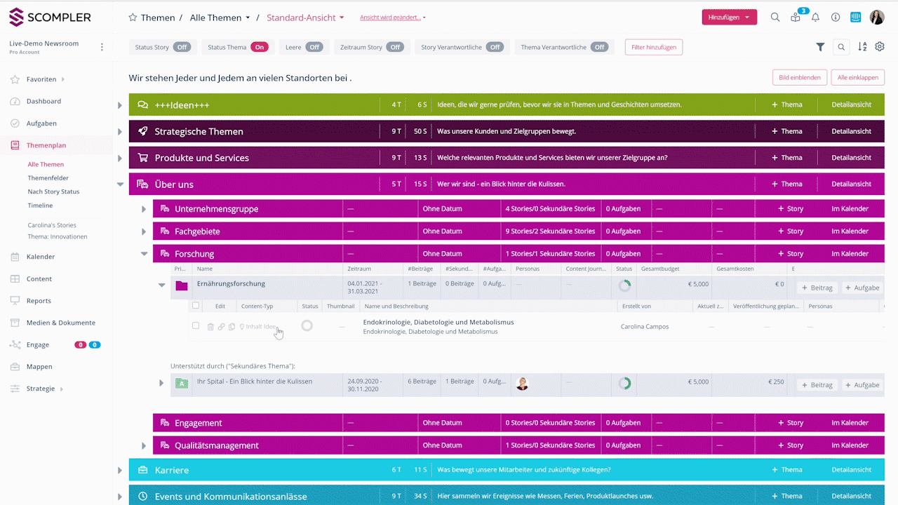
Task: Open the view settings gear icon
Action: [880, 47]
